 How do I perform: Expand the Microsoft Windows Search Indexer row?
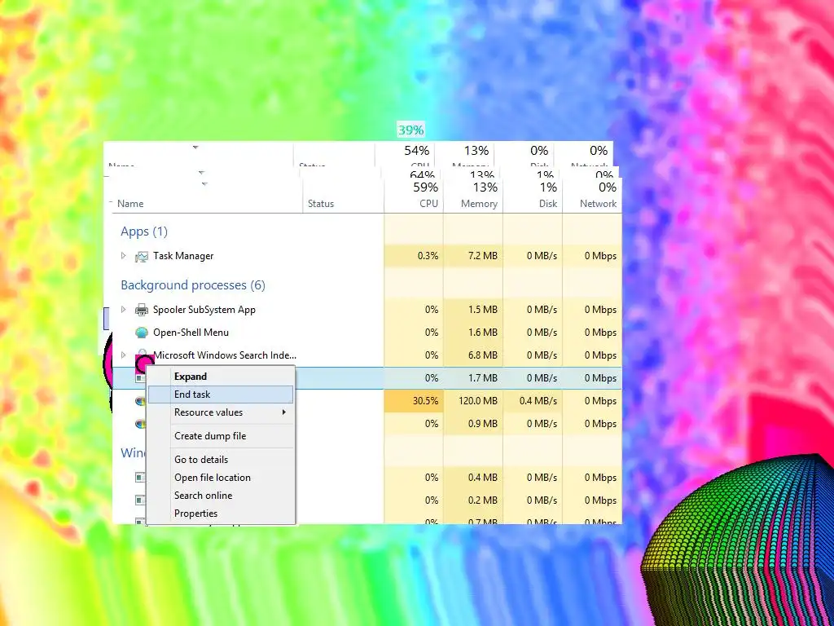click(124, 355)
